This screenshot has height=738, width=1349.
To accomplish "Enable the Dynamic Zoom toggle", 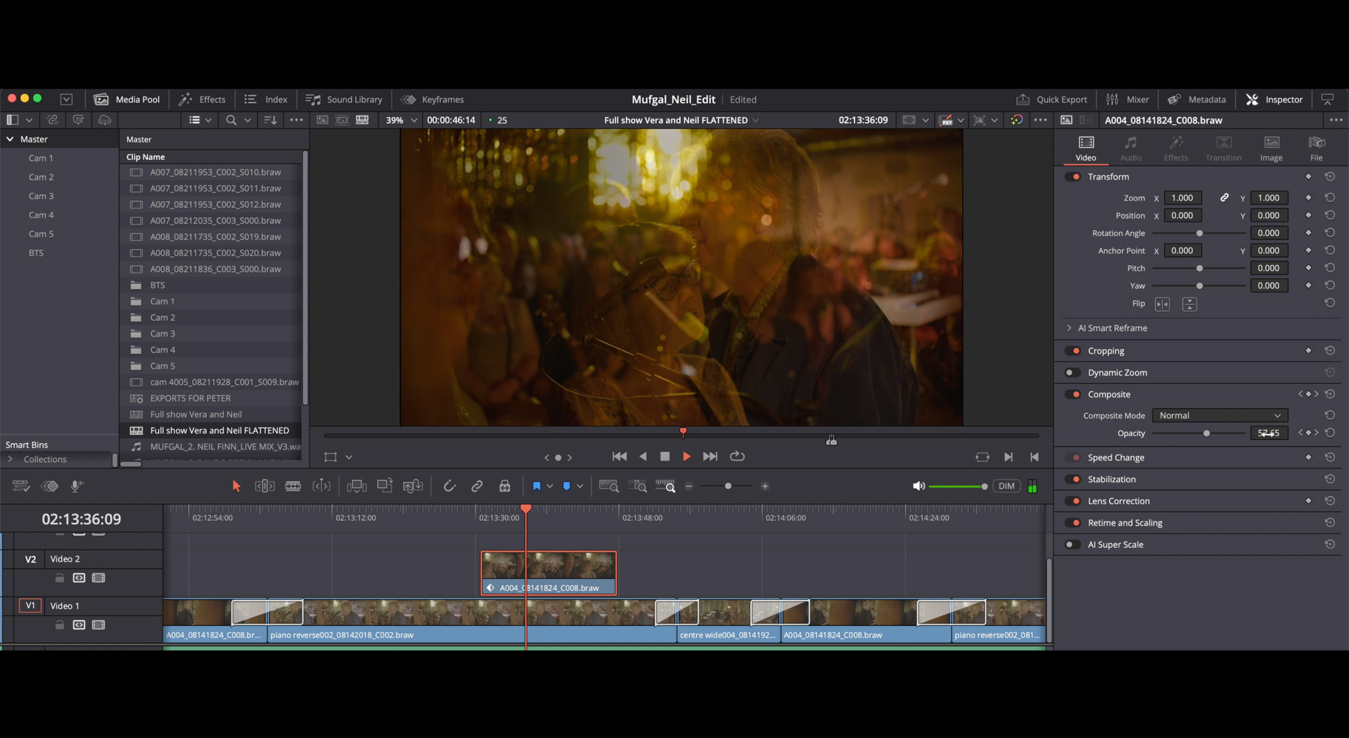I will pos(1071,372).
